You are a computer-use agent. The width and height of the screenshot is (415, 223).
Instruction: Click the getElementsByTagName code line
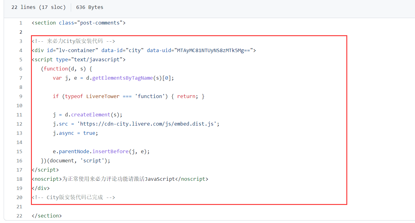click(x=113, y=78)
